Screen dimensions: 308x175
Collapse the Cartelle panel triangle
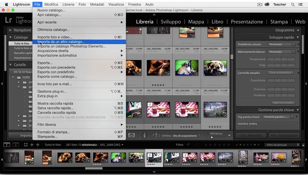(x=10, y=65)
